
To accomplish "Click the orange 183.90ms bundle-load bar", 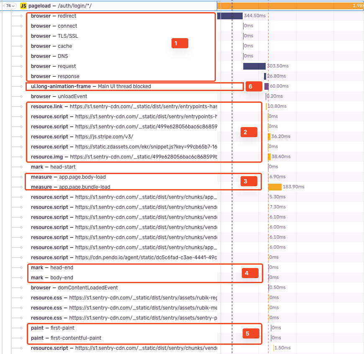I will point(274,187).
